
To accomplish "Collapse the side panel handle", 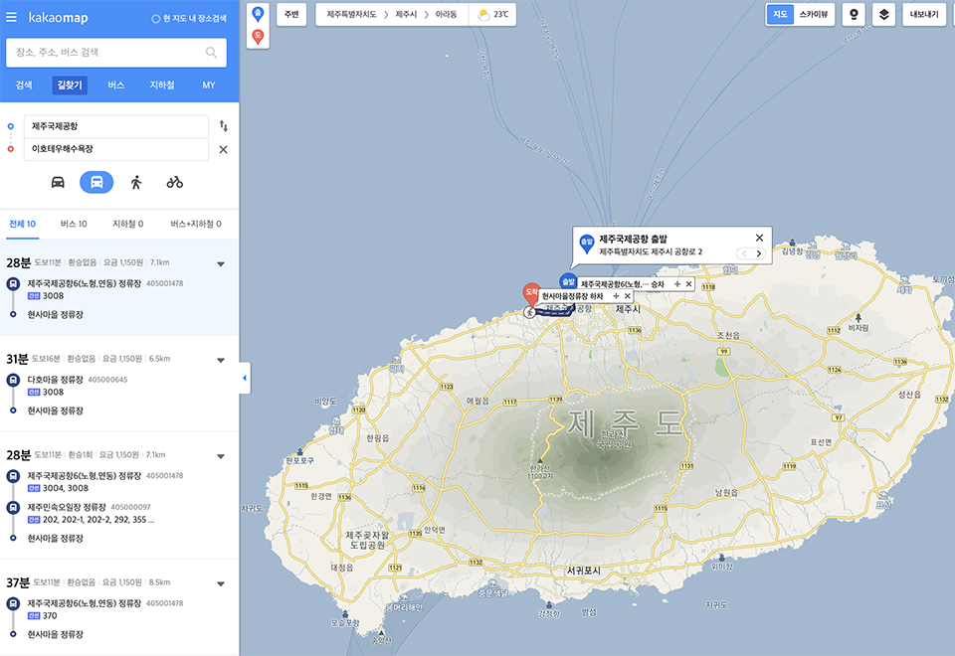I will [245, 378].
